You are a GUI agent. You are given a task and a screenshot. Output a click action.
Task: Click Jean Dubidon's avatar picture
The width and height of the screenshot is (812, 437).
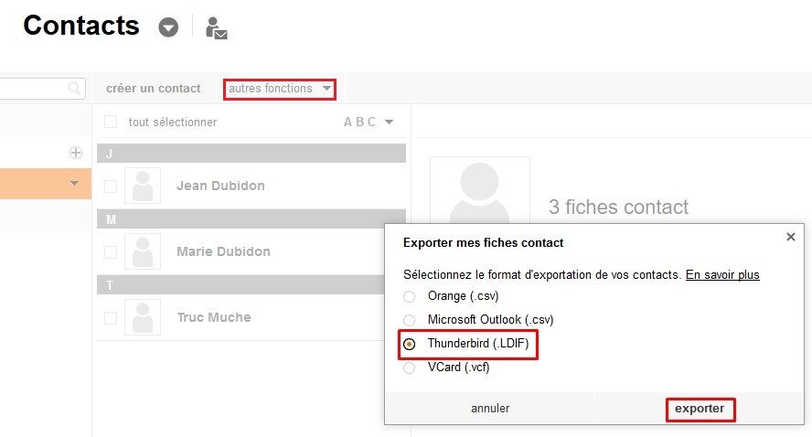point(143,186)
